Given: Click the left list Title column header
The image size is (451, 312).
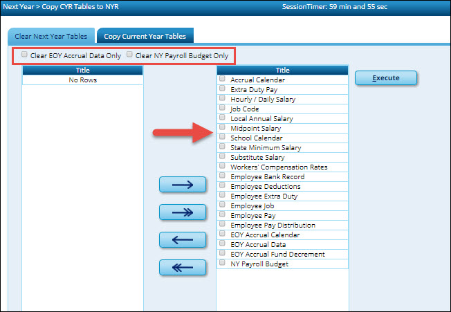Looking at the screenshot, I should pyautogui.click(x=82, y=70).
